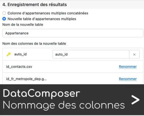144x116 pixels.
Task: Click the label text 'Colonne d'appartenances multiples concaténées'
Action: pos(48,13)
